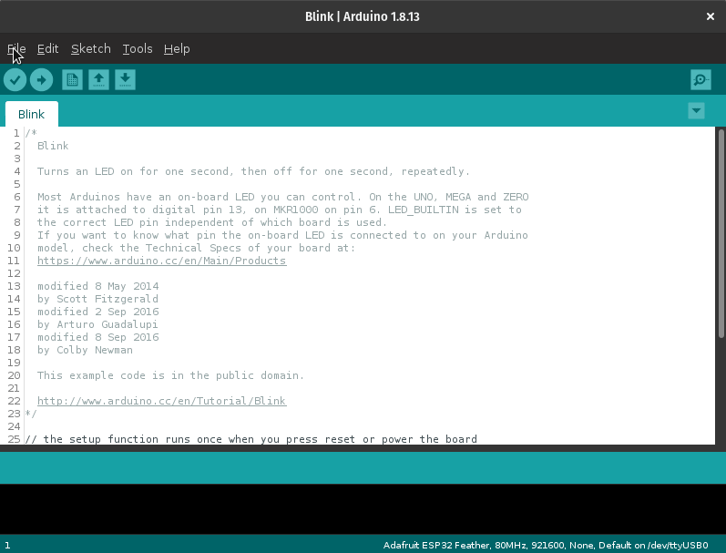The width and height of the screenshot is (726, 553).
Task: Open the Help menu
Action: (x=177, y=48)
